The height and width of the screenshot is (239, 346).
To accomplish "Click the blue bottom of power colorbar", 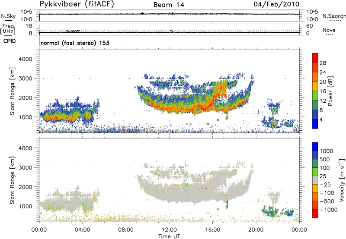I will pos(315,124).
